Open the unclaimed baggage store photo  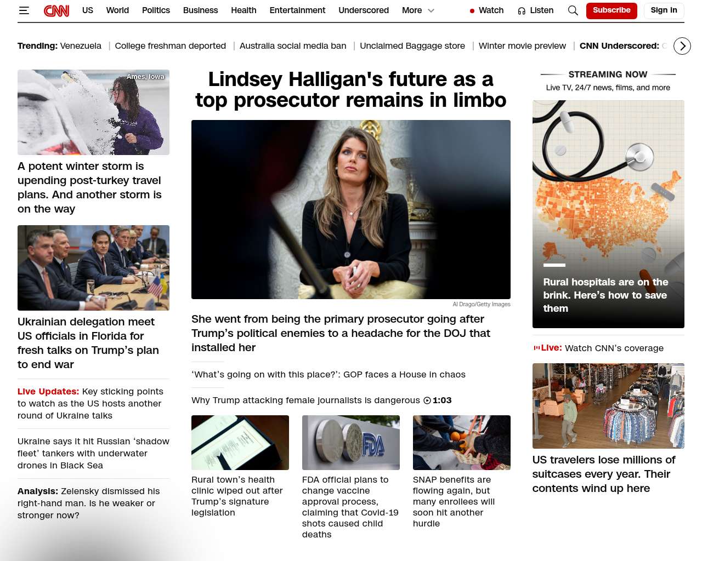608,406
